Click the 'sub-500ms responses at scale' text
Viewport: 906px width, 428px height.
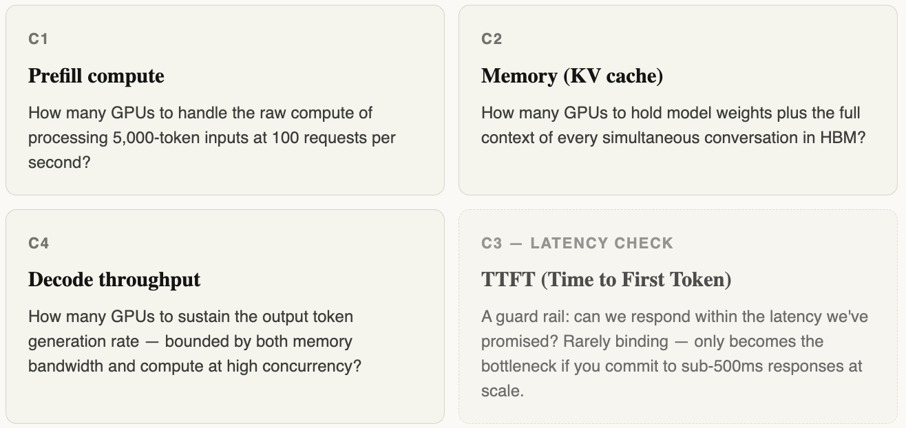coord(672,378)
